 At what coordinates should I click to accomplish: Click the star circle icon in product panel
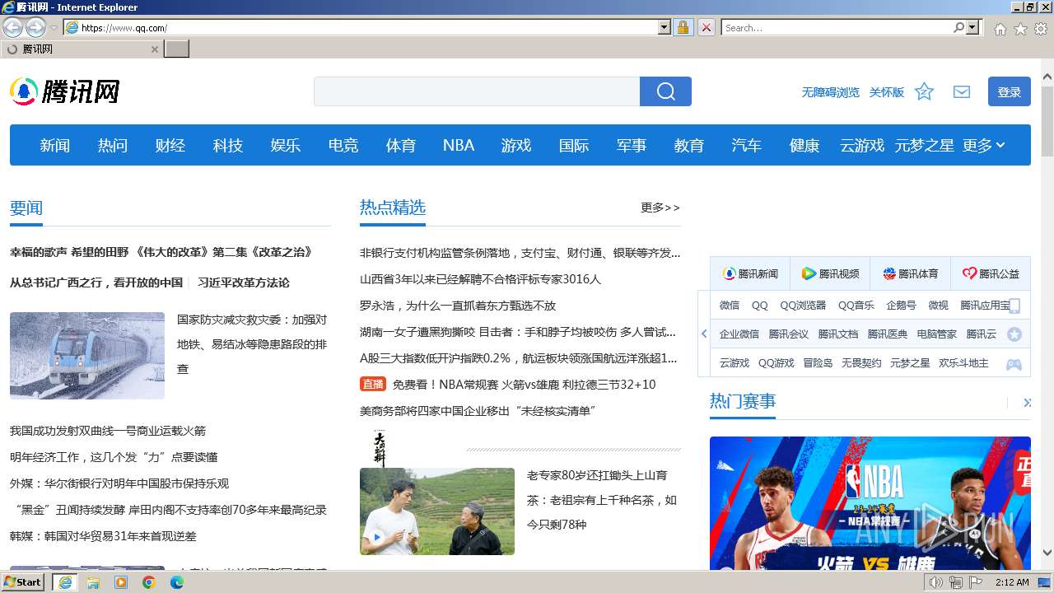point(1014,334)
